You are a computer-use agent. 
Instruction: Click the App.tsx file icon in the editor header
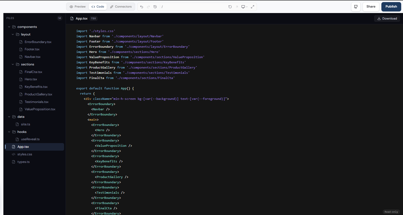[72, 19]
